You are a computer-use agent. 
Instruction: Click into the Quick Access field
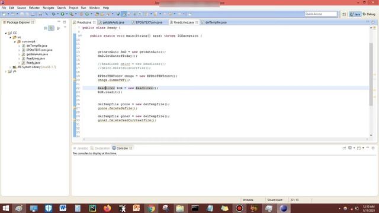point(321,14)
